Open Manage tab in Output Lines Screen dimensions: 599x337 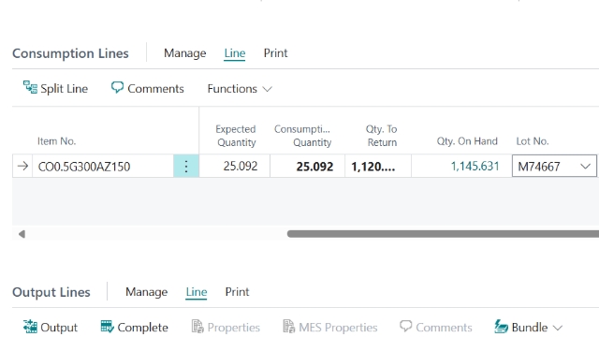point(147,292)
